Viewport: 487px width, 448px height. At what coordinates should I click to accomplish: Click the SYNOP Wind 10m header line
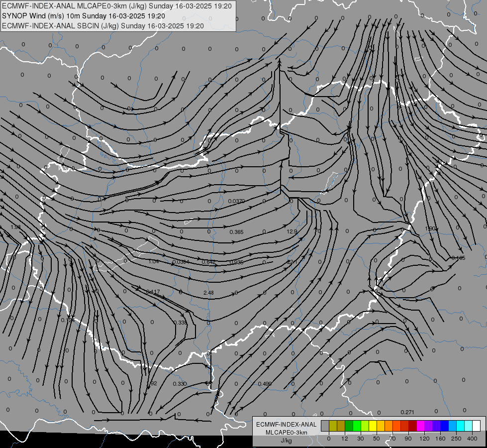point(83,16)
